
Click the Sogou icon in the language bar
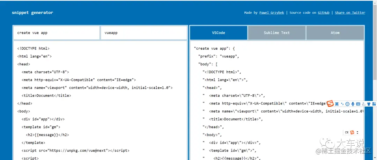pyautogui.click(x=352, y=132)
